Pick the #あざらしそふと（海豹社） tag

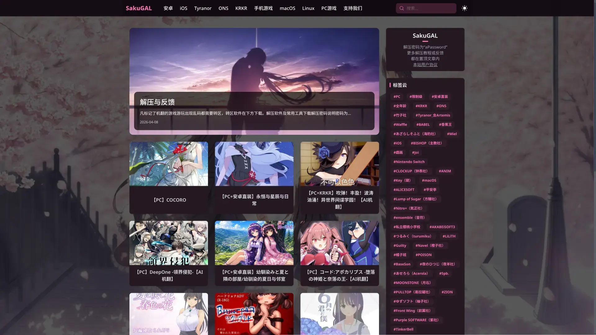coord(416,134)
